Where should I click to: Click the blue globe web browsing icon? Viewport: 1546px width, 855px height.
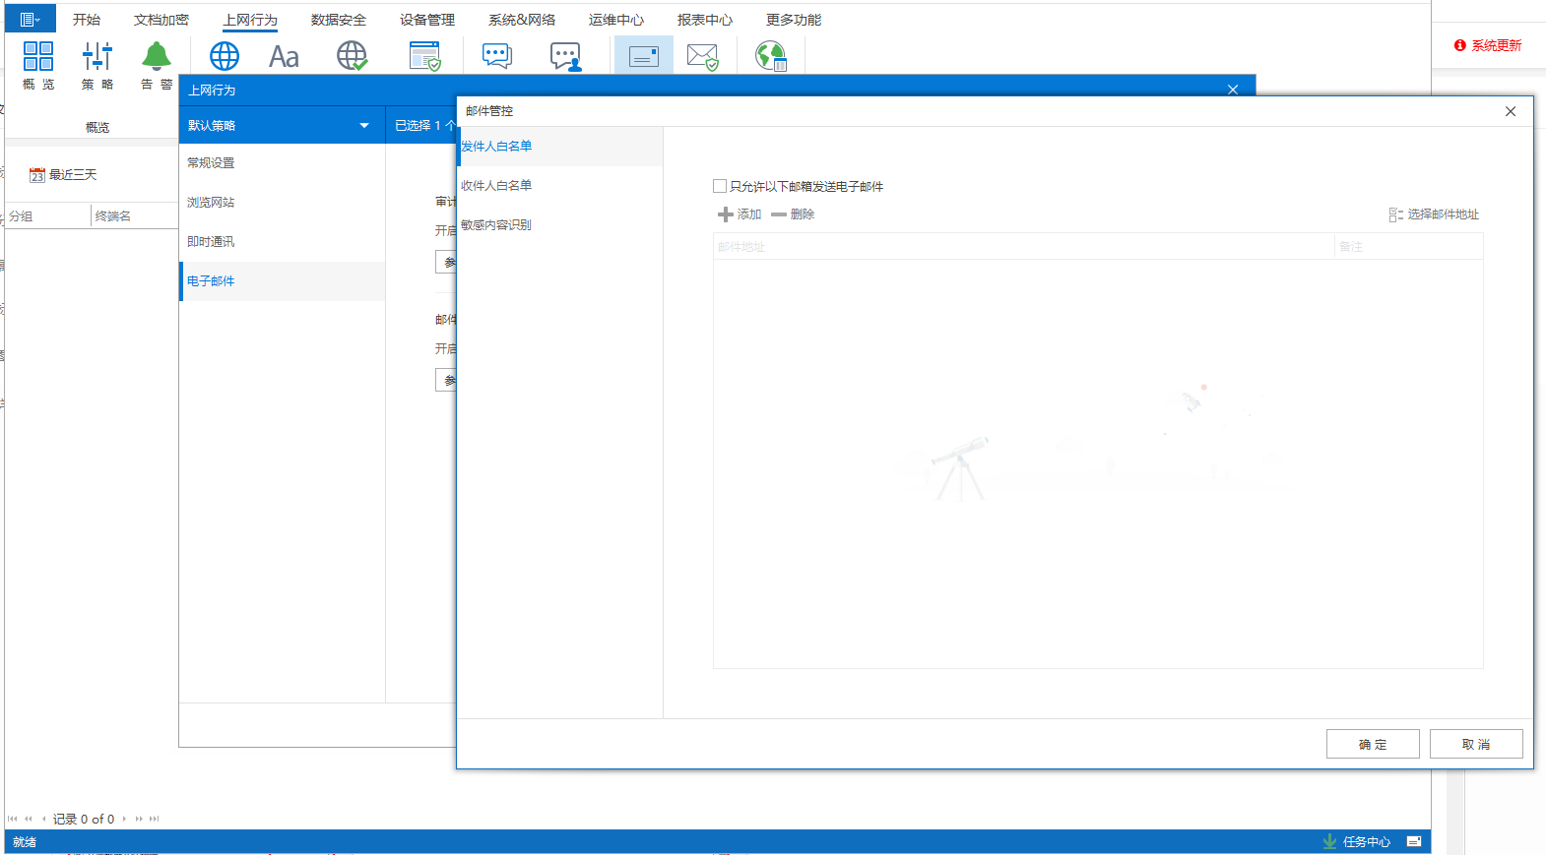click(225, 56)
